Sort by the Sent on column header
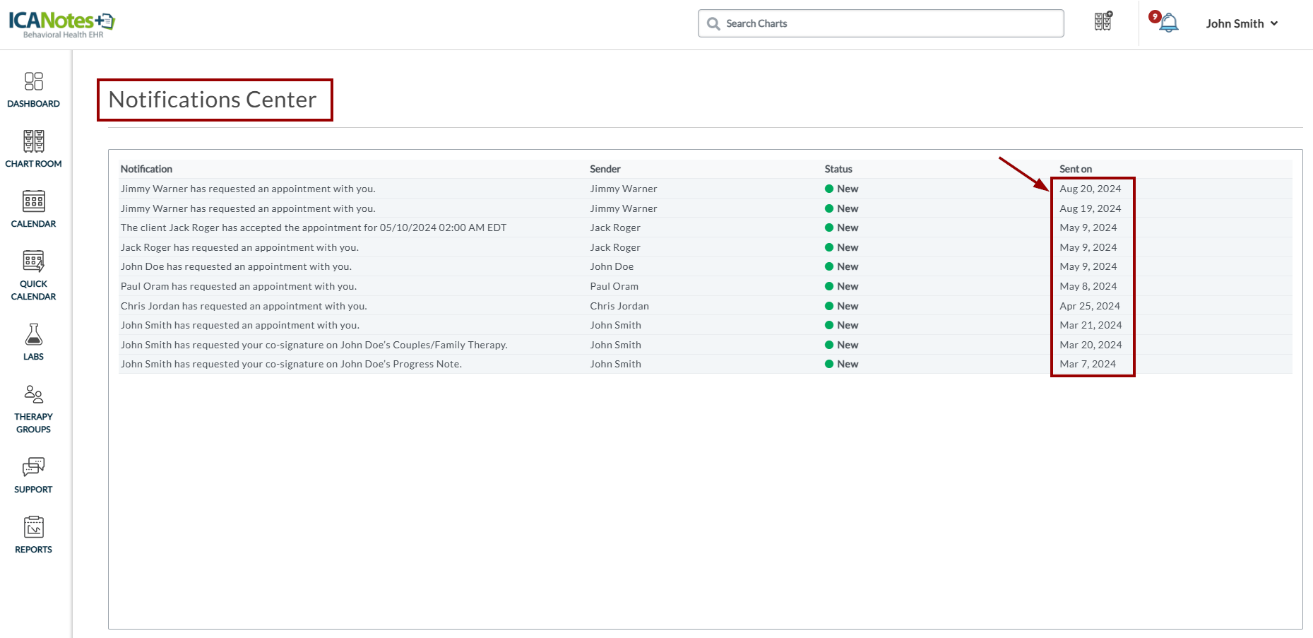Image resolution: width=1313 pixels, height=638 pixels. coord(1075,169)
